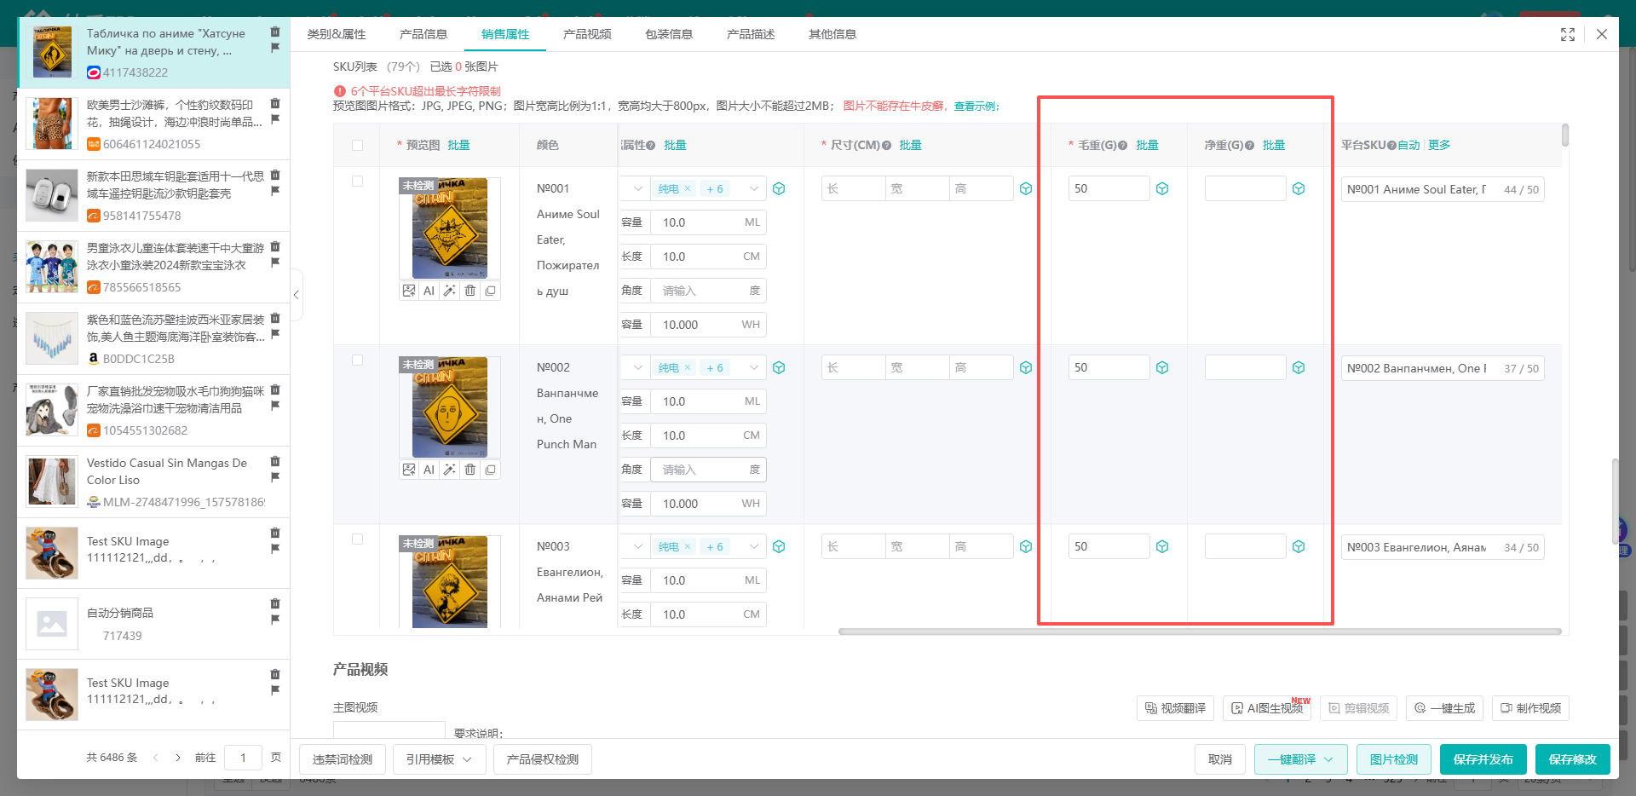The width and height of the screenshot is (1636, 796).
Task: Click the №002 net weight input
Action: click(1245, 367)
